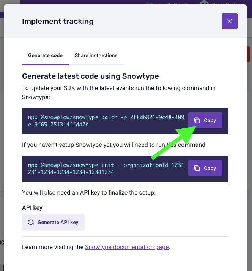Click the copy icon beside patch command
This screenshot has height=271, width=252.
point(197,120)
